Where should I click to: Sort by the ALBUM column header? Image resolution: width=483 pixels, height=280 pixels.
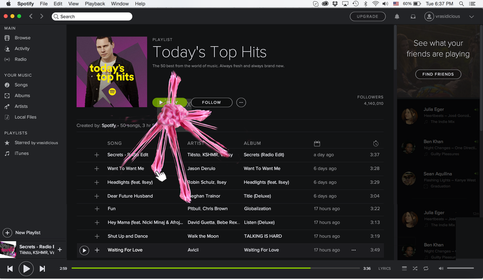252,143
